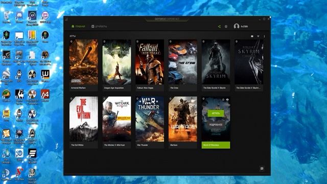This screenshot has height=184, width=327.
Task: Click the user account avatar
Action: (x=236, y=26)
